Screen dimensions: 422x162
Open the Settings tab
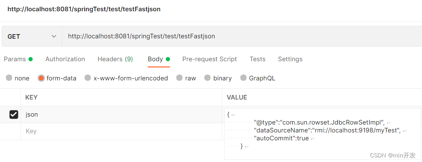pos(290,59)
